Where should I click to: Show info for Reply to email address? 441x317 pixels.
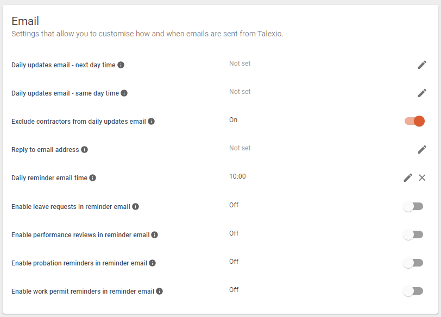coord(84,149)
